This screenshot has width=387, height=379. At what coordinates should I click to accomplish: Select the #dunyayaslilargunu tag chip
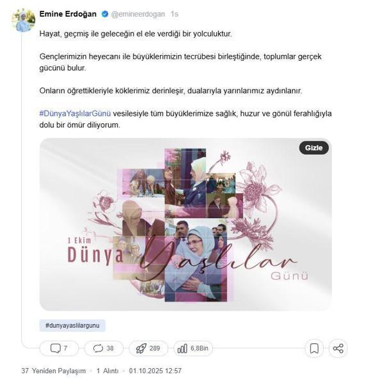72,325
